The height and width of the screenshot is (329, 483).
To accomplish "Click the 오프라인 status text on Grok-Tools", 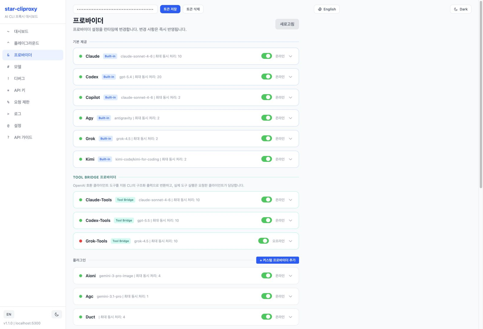I will (278, 241).
